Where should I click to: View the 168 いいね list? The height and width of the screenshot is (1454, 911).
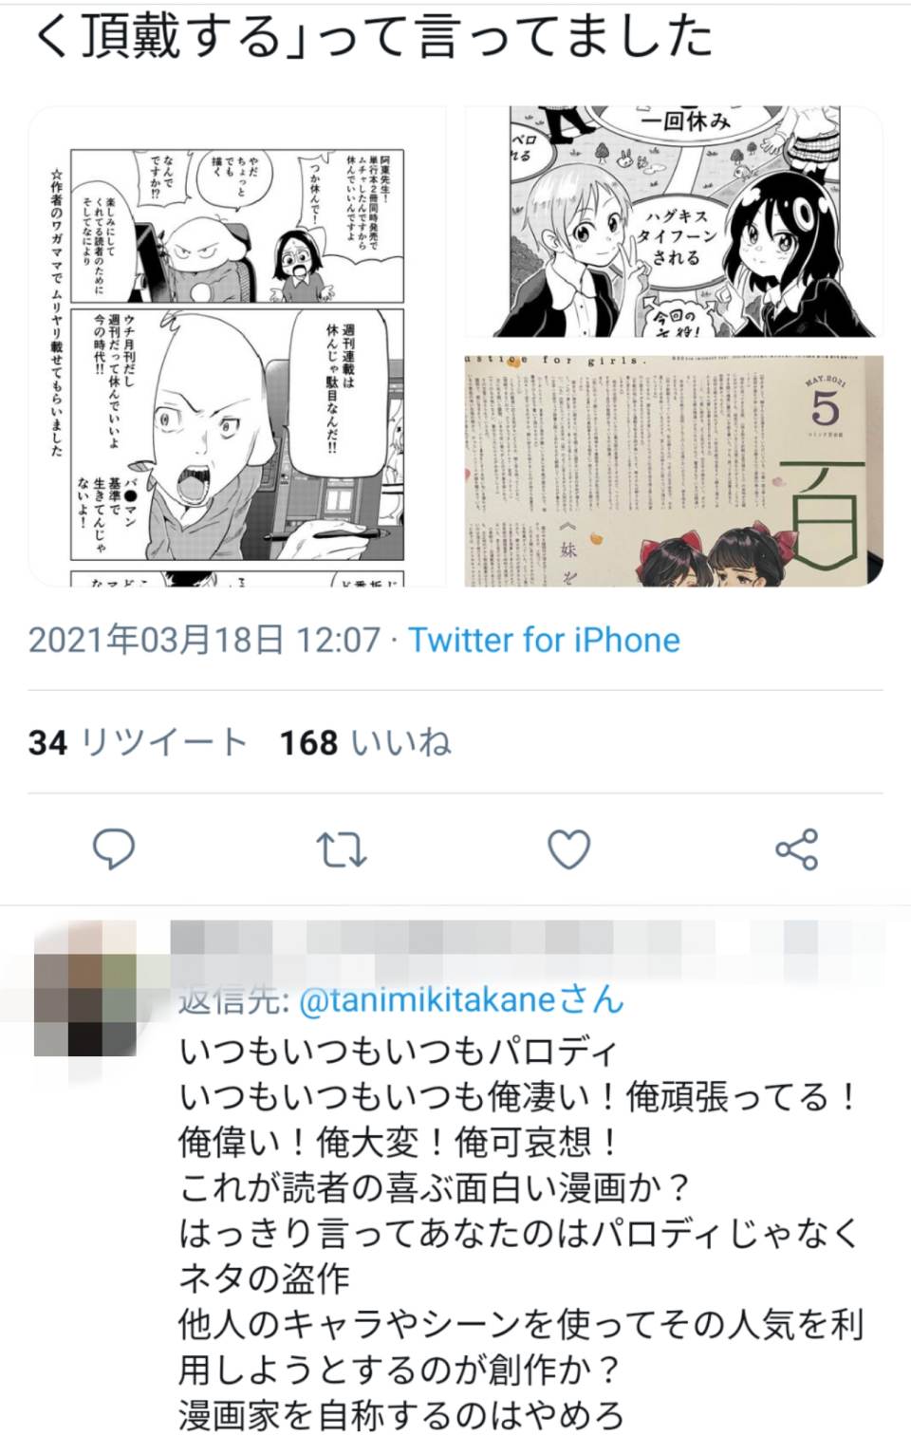365,742
